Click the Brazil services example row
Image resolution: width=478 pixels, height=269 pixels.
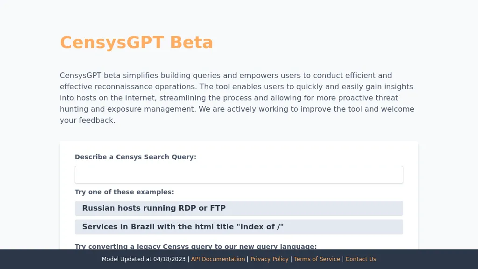(239, 227)
